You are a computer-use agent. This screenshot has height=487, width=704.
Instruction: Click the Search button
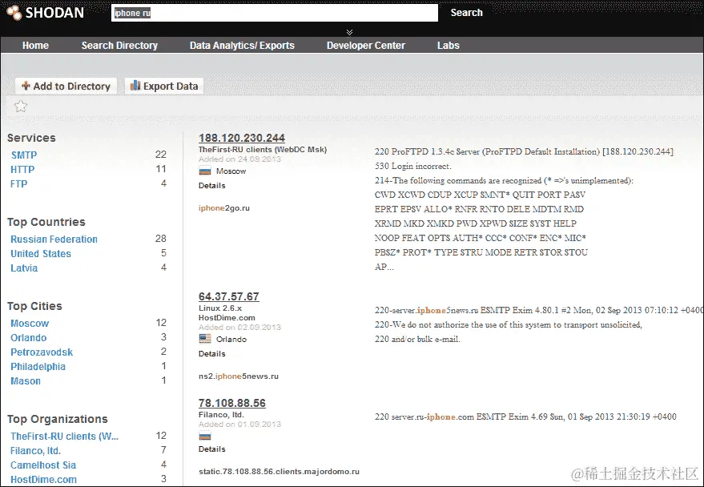click(x=466, y=13)
